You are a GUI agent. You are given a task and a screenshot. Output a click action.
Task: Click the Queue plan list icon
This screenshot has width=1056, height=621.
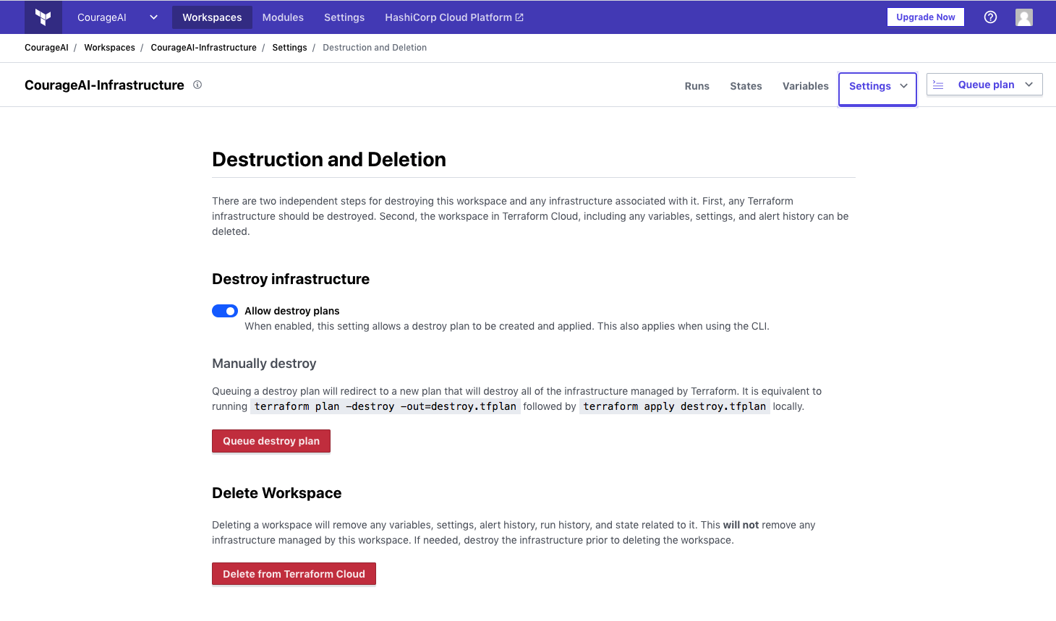coord(938,85)
